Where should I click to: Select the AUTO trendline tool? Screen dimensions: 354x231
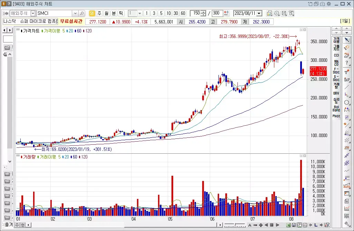[347, 186]
